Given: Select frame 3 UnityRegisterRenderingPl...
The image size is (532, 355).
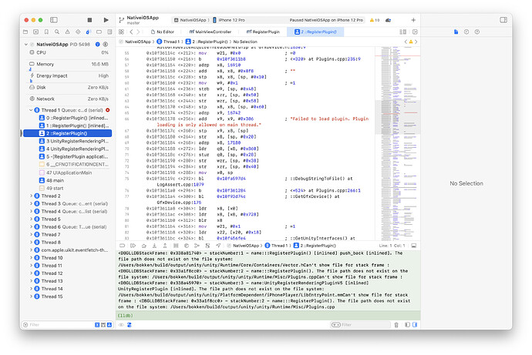Looking at the screenshot, I should 74,141.
